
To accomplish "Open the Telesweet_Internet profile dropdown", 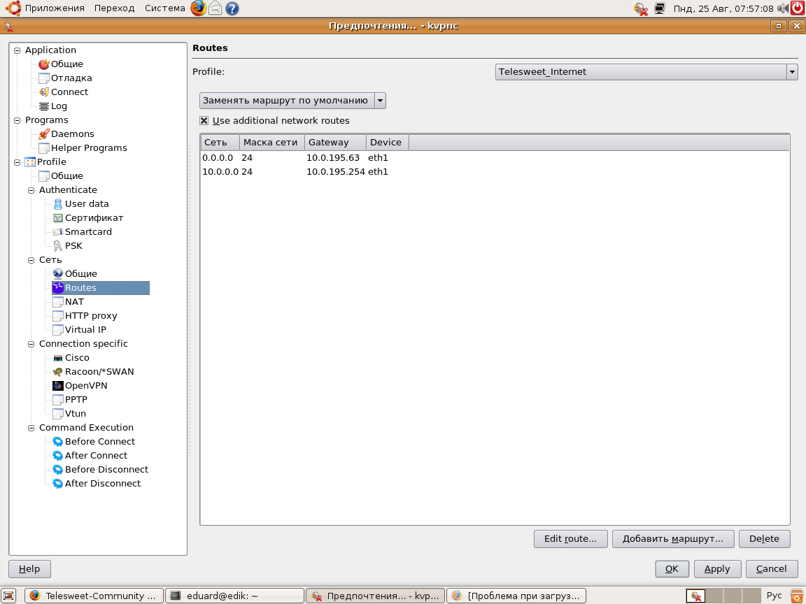I will coord(646,72).
